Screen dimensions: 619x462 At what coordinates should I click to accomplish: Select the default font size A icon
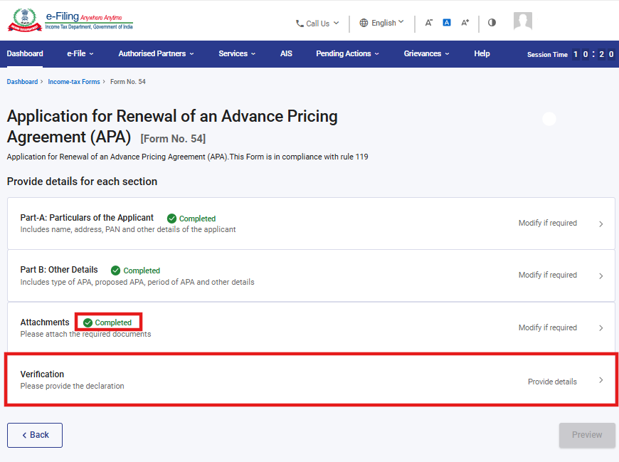click(447, 23)
